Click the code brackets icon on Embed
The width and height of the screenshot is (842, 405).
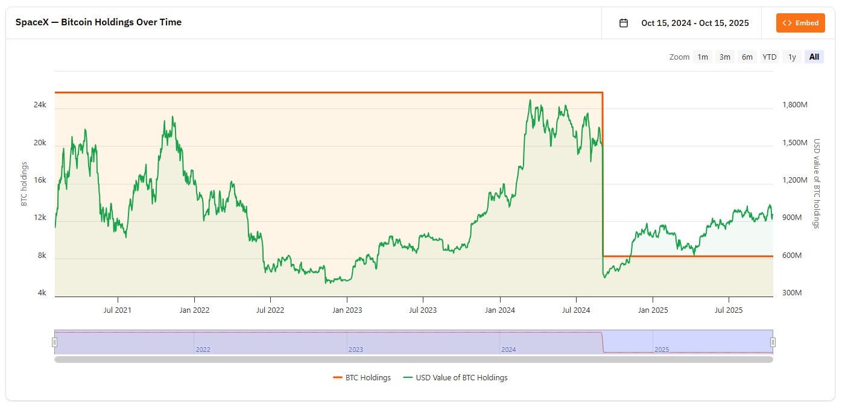click(x=787, y=23)
